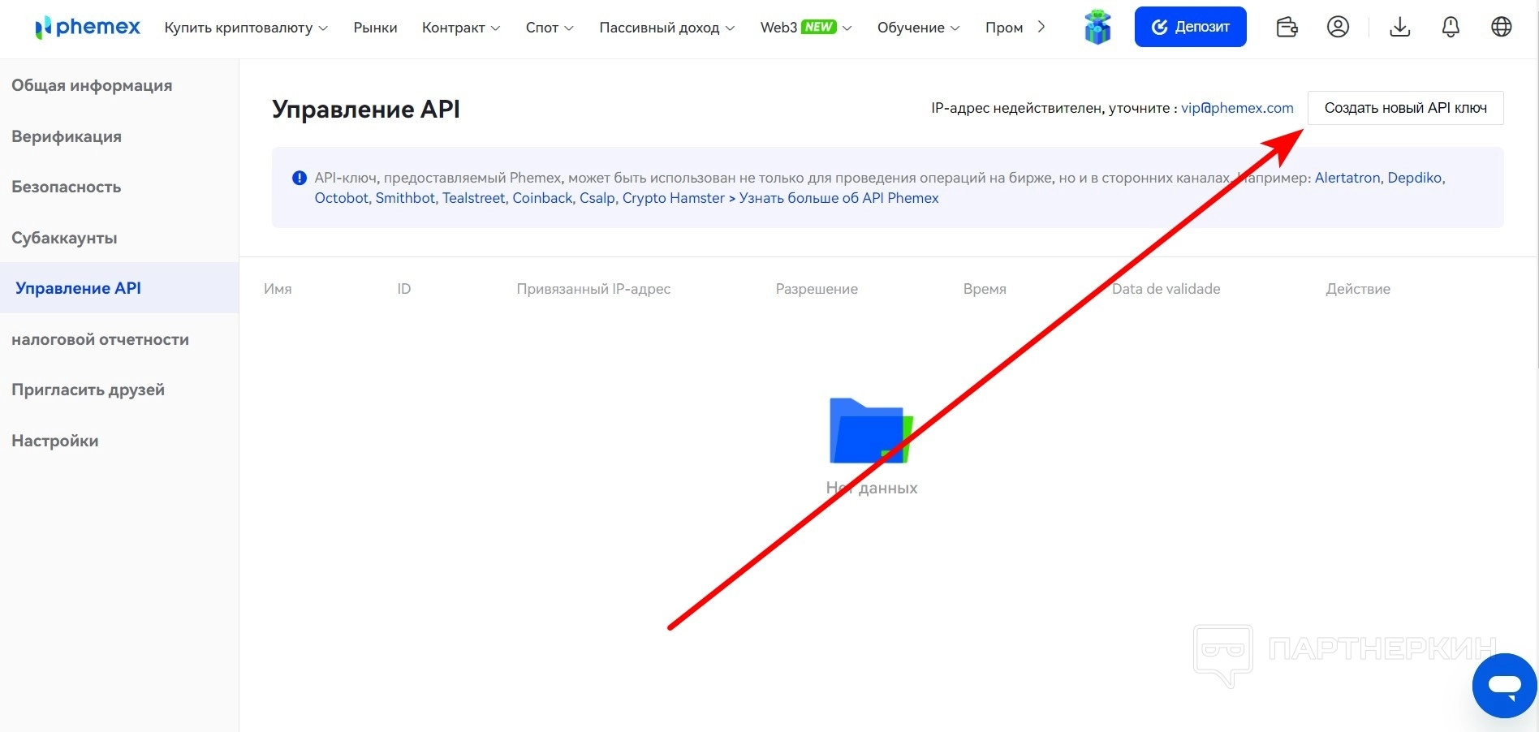Click the Действие column header

pyautogui.click(x=1358, y=289)
